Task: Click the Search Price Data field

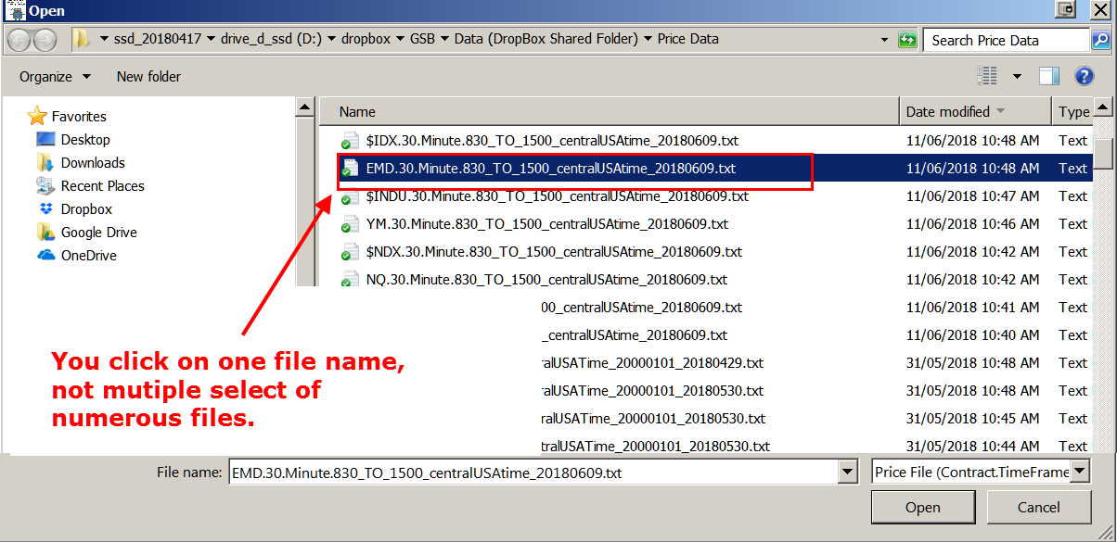Action: point(1007,40)
